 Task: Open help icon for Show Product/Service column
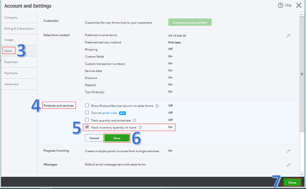[157, 106]
